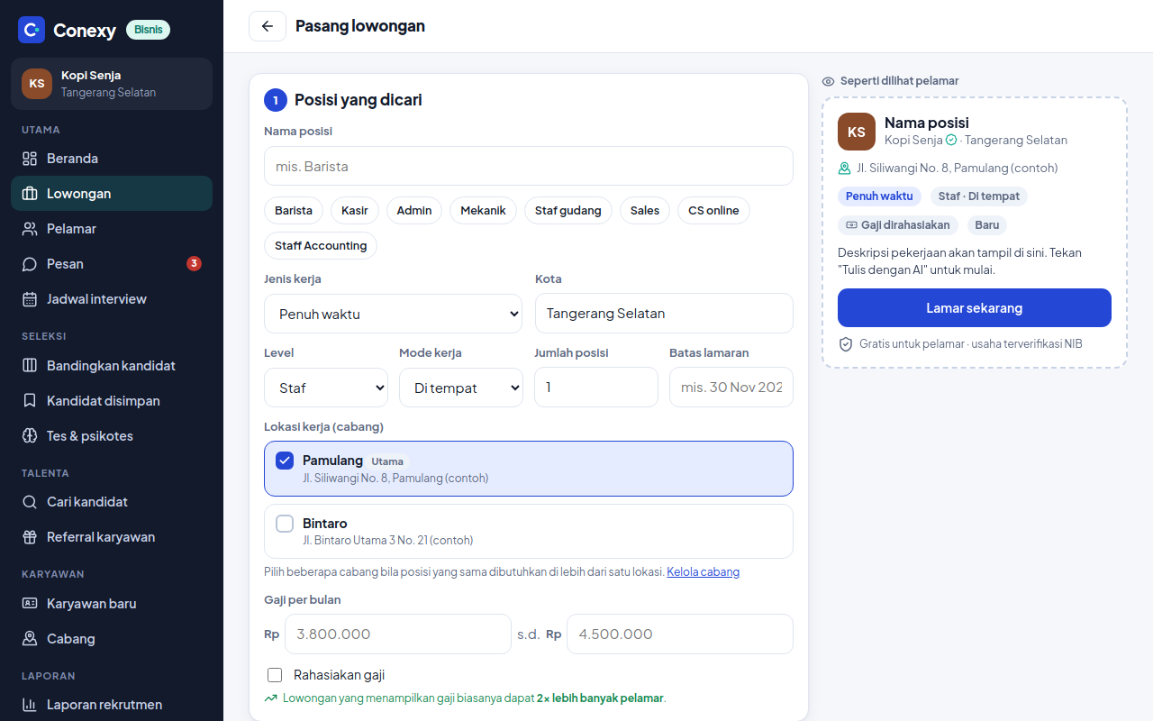Click the Laporan rekrutmen chart icon
The width and height of the screenshot is (1153, 721).
pyautogui.click(x=30, y=705)
